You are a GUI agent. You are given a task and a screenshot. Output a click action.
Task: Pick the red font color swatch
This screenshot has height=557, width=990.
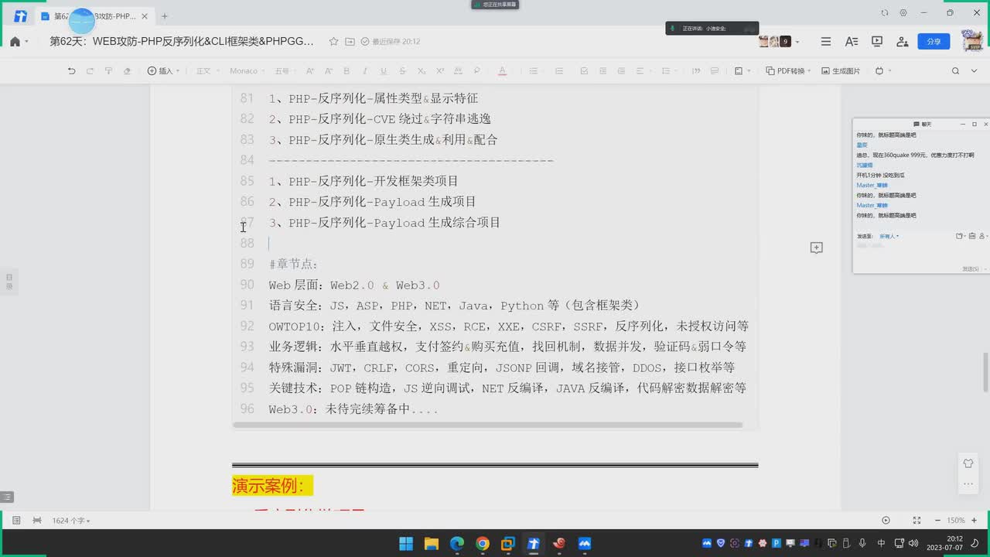point(502,71)
